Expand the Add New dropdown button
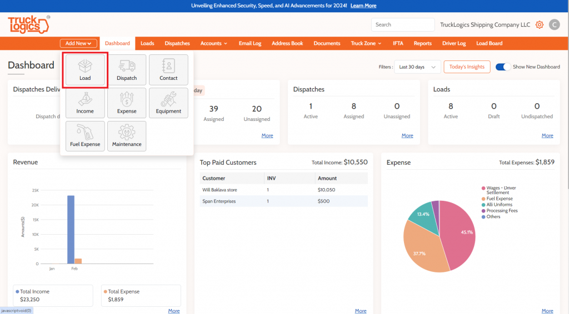Image resolution: width=569 pixels, height=314 pixels. pyautogui.click(x=78, y=43)
